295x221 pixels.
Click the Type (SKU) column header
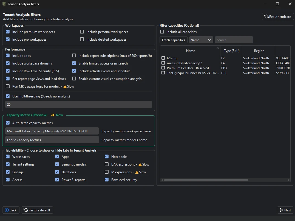(x=231, y=51)
